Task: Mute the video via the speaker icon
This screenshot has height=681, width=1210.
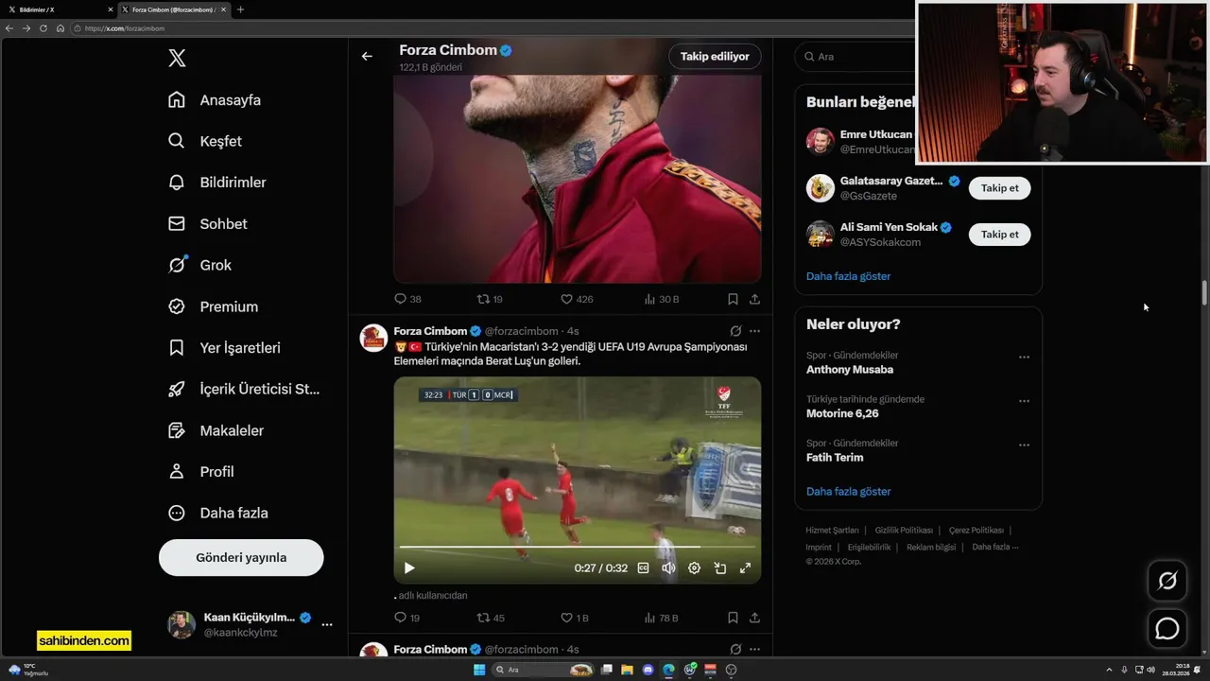Action: pyautogui.click(x=668, y=568)
